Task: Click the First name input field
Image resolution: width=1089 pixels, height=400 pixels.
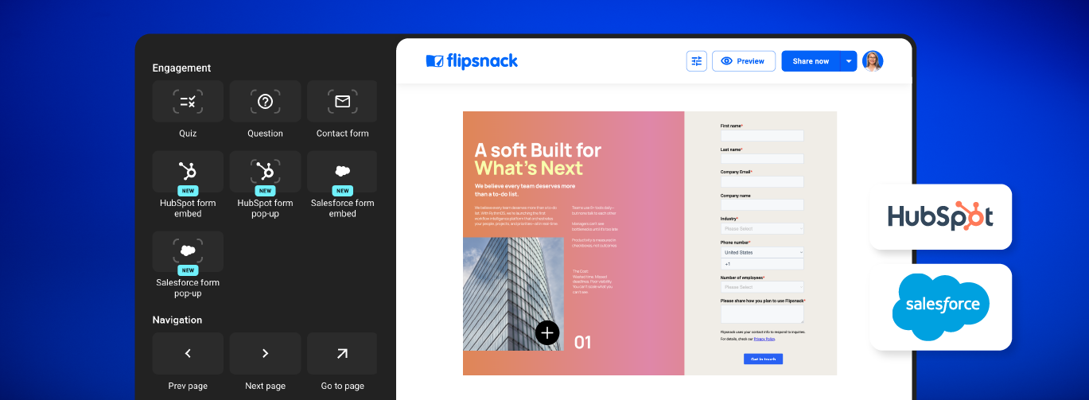Action: pos(762,136)
